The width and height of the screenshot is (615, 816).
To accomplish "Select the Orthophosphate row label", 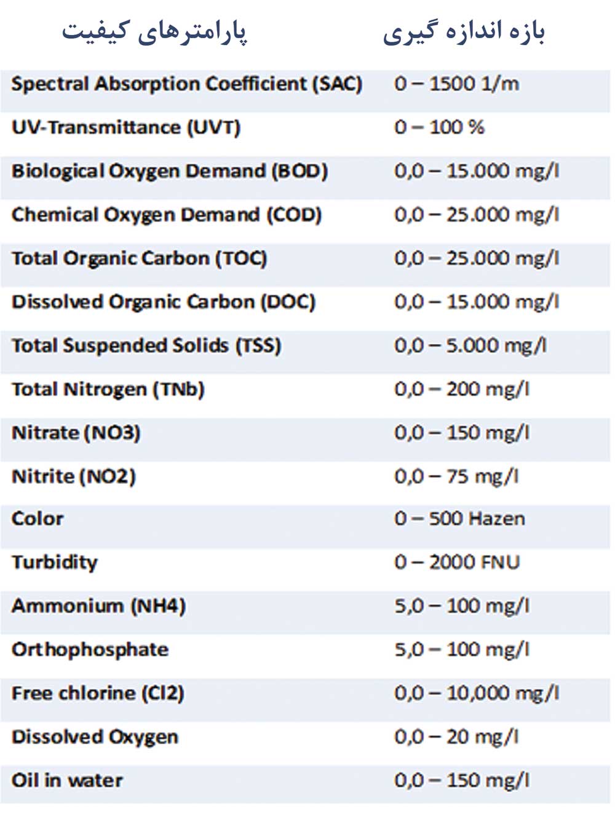I will pos(90,650).
